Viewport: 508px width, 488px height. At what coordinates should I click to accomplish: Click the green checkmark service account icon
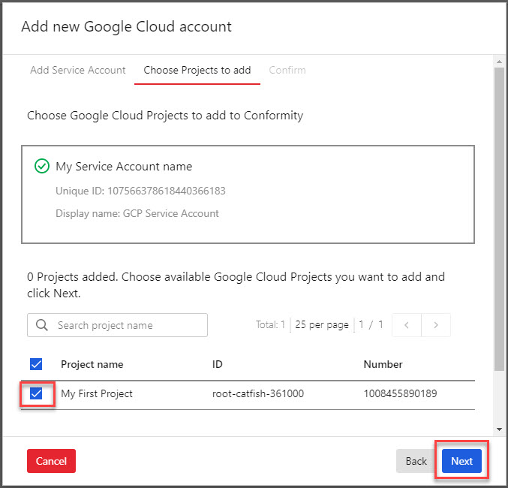[x=42, y=167]
